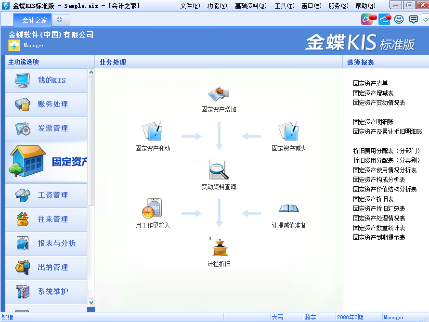The image size is (429, 322).
Task: Open 固定资产处理情况表 report
Action: (378, 218)
